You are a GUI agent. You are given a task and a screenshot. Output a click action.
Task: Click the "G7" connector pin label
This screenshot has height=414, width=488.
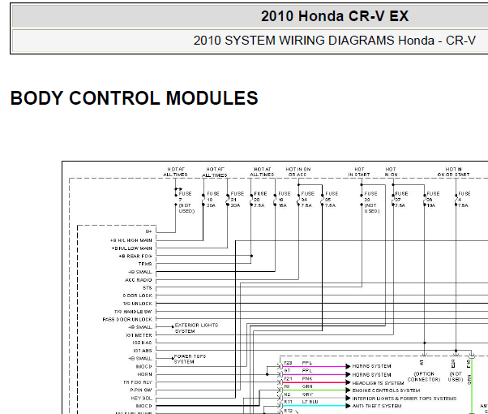(x=287, y=371)
